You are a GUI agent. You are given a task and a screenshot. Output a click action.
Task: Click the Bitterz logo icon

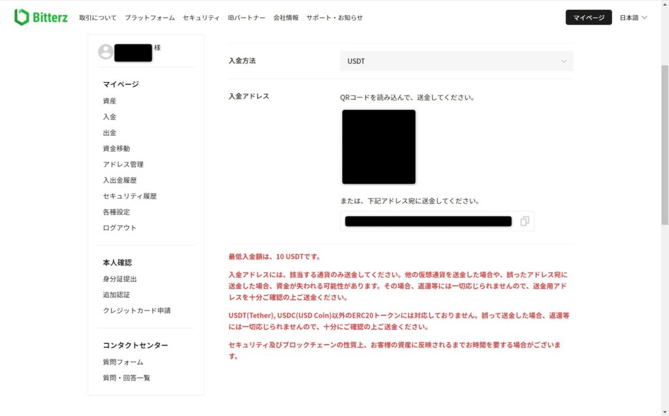(22, 18)
